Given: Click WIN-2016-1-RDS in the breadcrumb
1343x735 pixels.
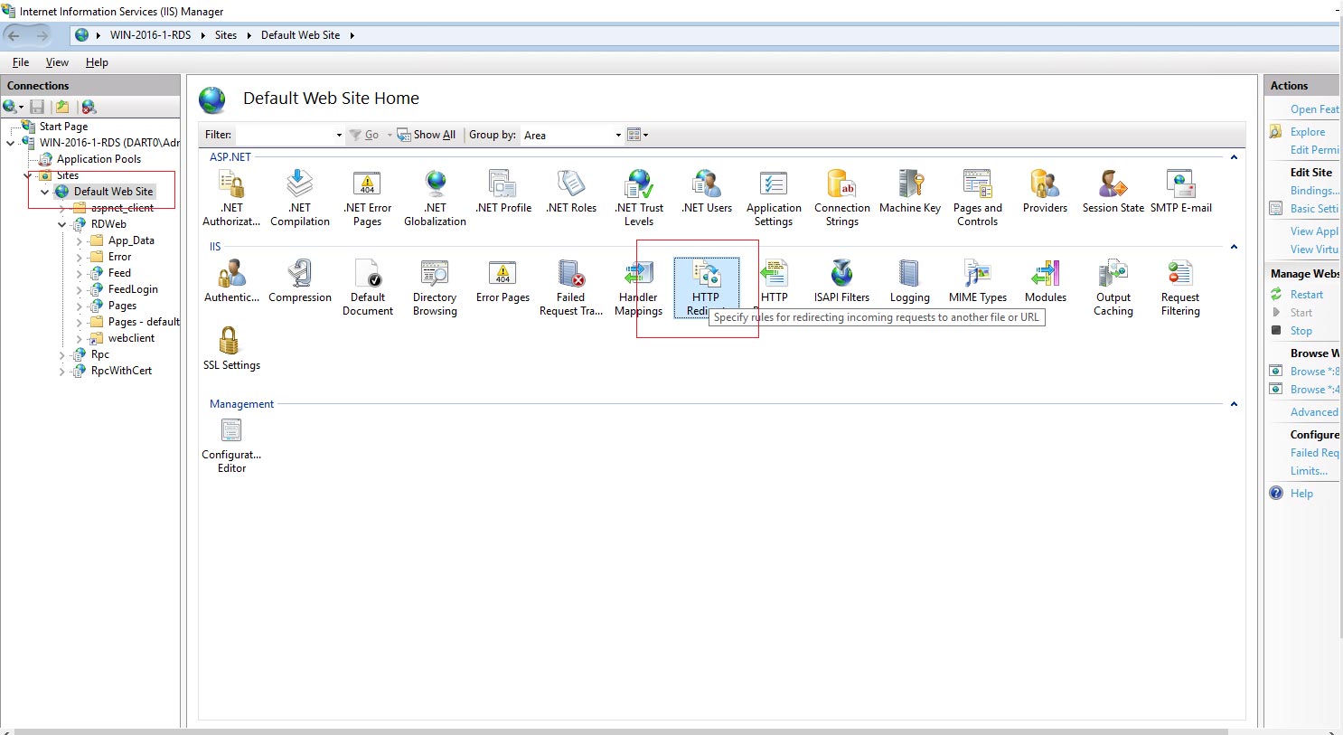Looking at the screenshot, I should click(x=150, y=35).
